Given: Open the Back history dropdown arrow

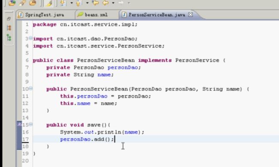Looking at the screenshot, I should point(113,3).
